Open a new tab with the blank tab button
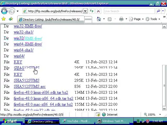 pos(88,20)
